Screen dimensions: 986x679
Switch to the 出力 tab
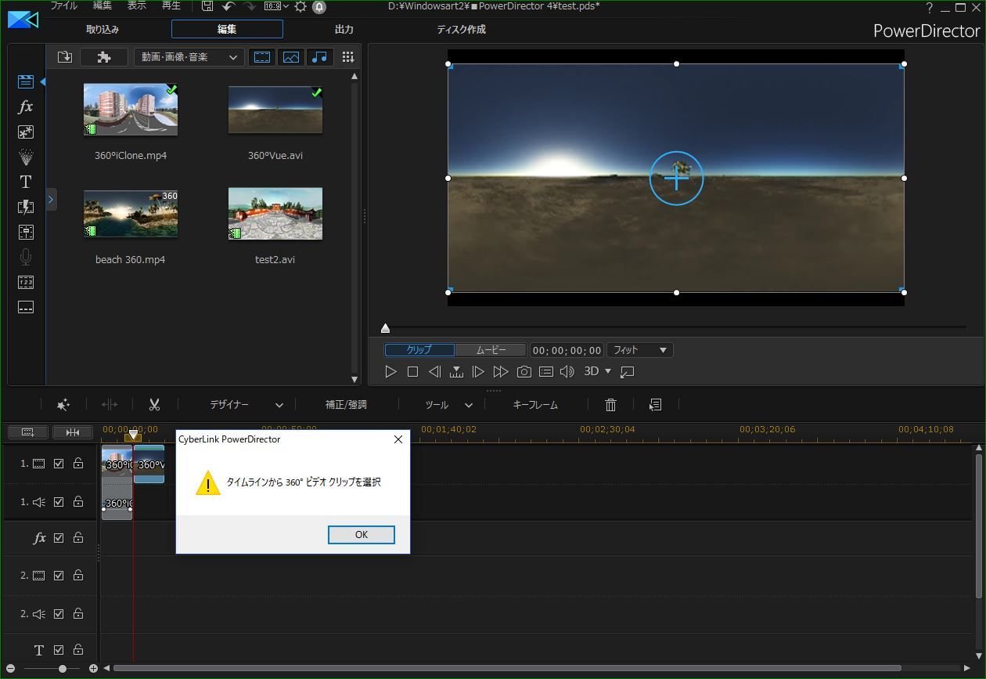[344, 29]
